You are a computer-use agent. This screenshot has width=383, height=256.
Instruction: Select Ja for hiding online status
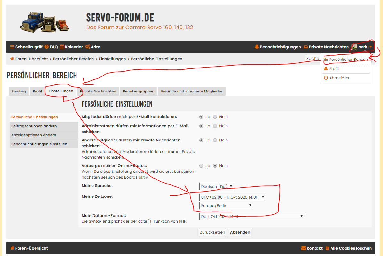click(201, 166)
